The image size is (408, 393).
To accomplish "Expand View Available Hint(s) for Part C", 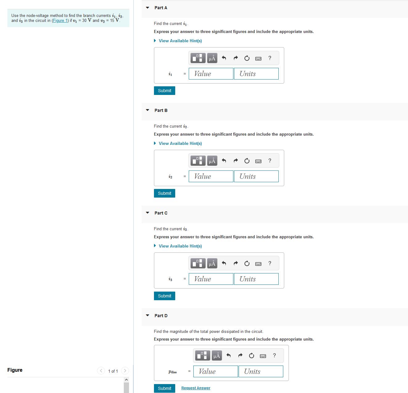I will [180, 246].
